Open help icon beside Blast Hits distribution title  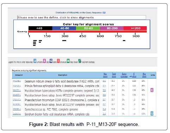point(104,12)
